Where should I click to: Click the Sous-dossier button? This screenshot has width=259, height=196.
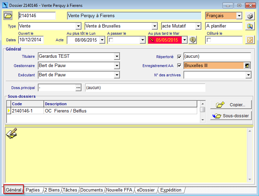[x=231, y=116]
